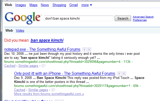Image resolution: width=160 pixels, height=101 pixels.
Task: Open Similar pages for iPhone thread result
Action: (x=38, y=90)
